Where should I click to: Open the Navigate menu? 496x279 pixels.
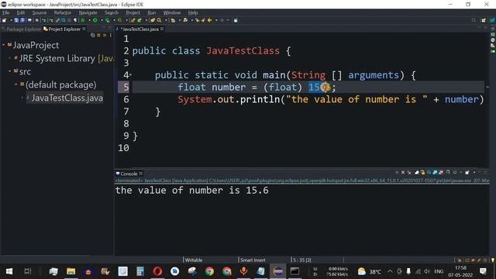pos(88,12)
